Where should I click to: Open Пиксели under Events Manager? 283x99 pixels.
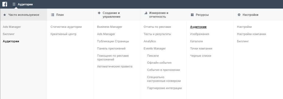(153, 56)
